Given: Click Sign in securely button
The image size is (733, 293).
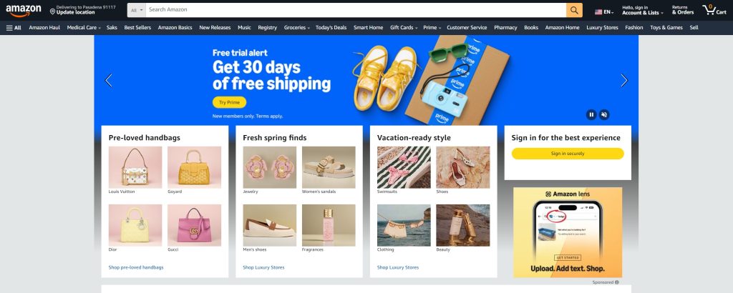Looking at the screenshot, I should pos(568,154).
